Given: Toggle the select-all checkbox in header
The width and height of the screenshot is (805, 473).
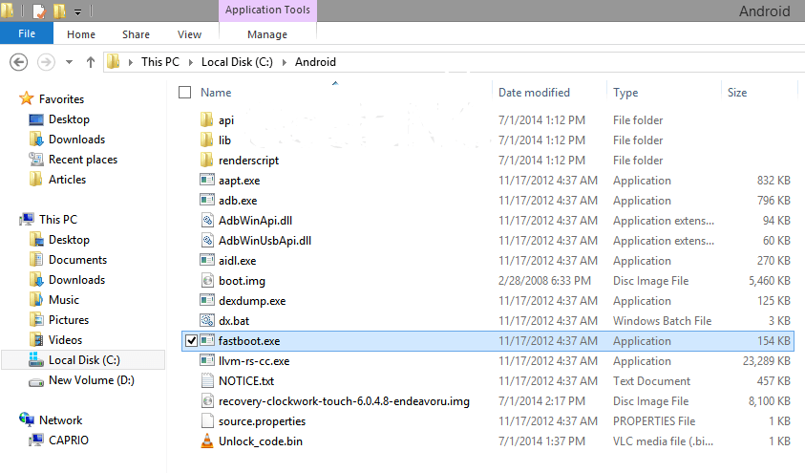Looking at the screenshot, I should click(185, 93).
